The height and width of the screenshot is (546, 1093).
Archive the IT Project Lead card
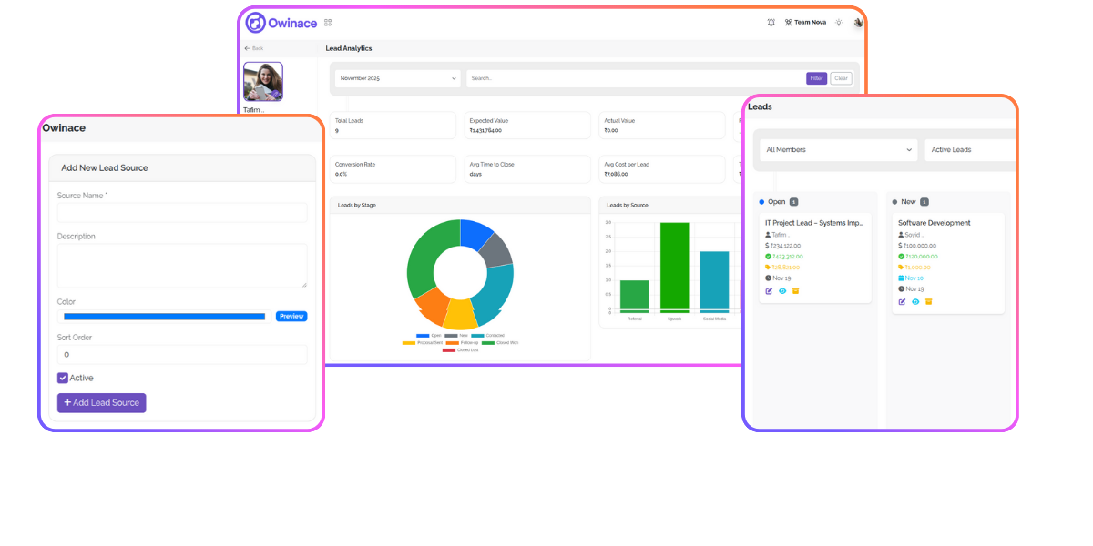coord(795,291)
